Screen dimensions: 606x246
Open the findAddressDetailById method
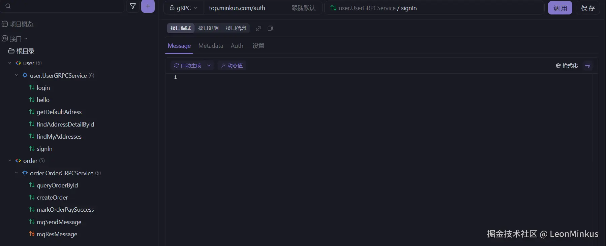65,124
